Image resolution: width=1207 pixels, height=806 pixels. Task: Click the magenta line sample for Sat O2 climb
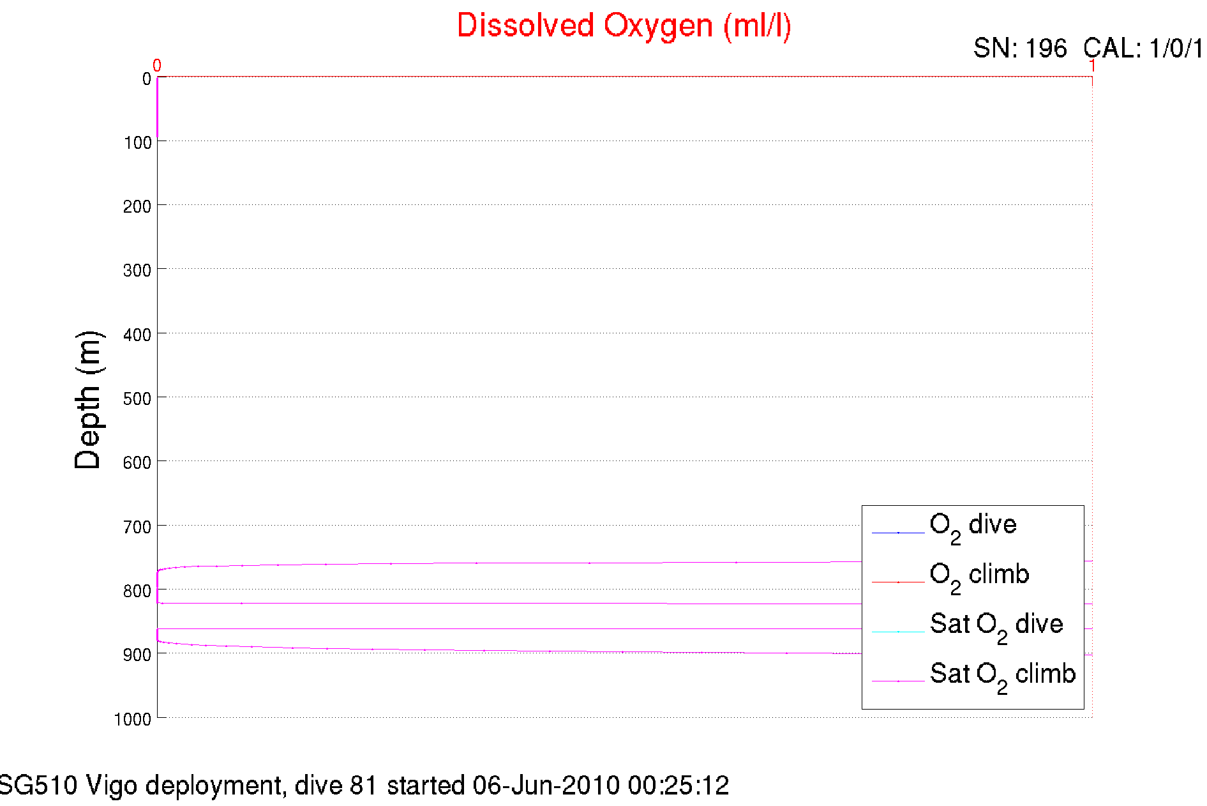pos(898,681)
